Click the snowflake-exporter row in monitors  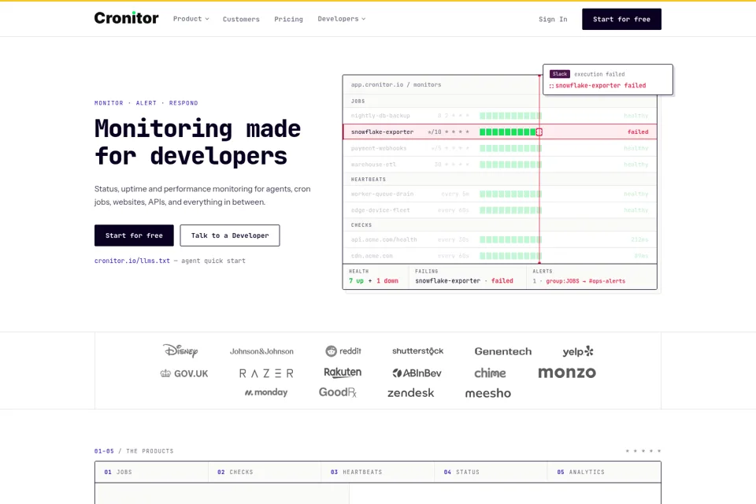(500, 132)
